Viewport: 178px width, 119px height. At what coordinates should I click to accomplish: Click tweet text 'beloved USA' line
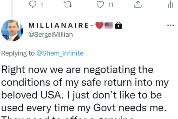tap(32, 95)
